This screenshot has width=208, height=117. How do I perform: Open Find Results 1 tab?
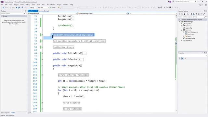tap(10, 116)
